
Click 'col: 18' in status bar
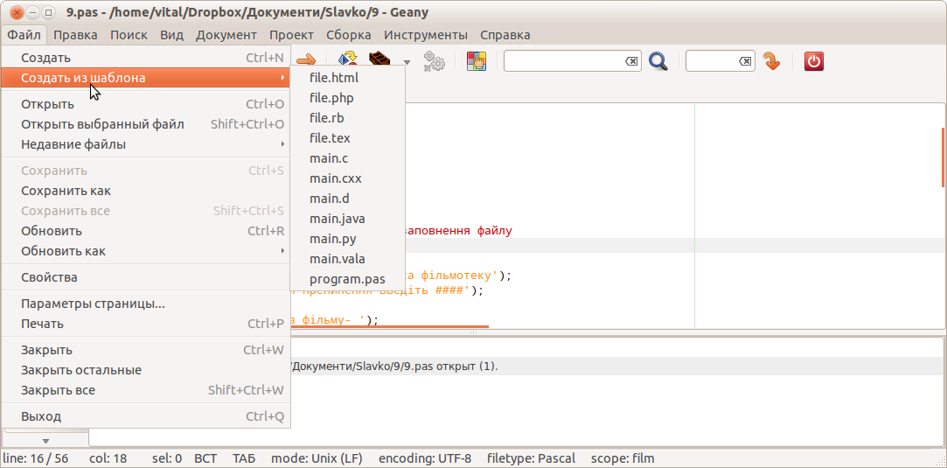pos(108,459)
